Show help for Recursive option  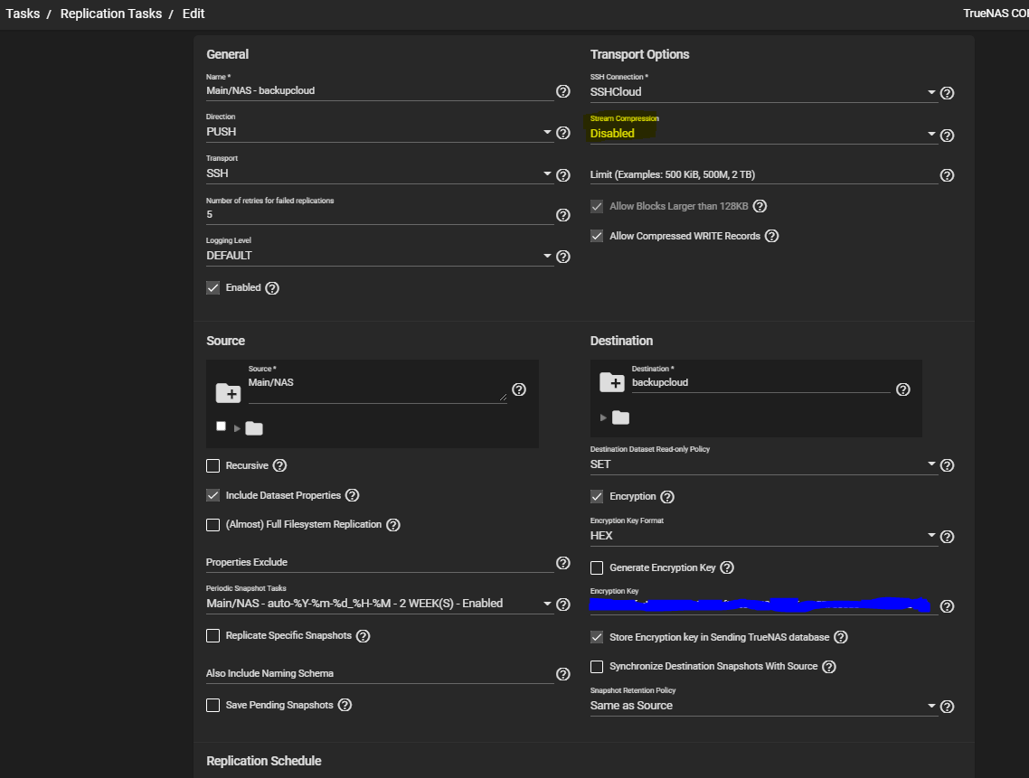coord(279,465)
